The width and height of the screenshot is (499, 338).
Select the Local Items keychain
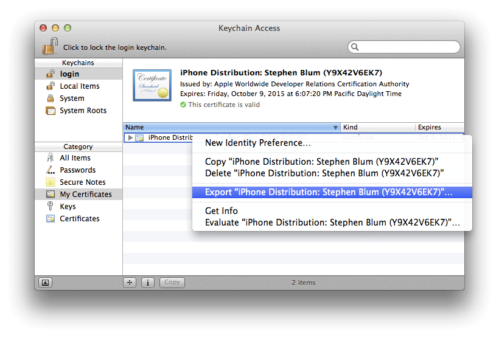[79, 86]
